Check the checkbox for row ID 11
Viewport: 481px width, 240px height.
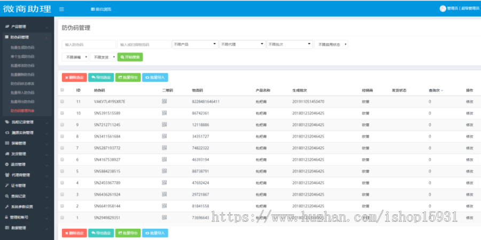point(62,102)
